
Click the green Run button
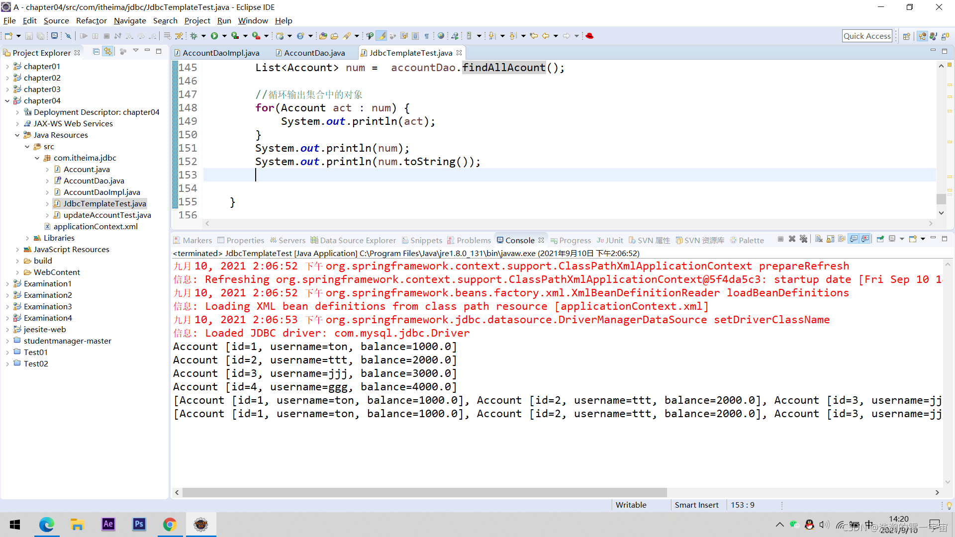[x=214, y=36]
